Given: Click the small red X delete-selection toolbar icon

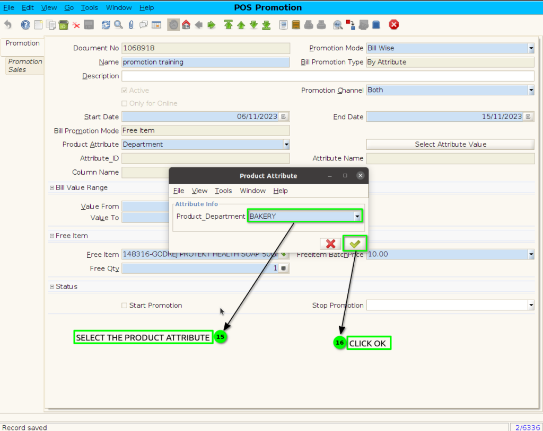Looking at the screenshot, I should pyautogui.click(x=76, y=25).
